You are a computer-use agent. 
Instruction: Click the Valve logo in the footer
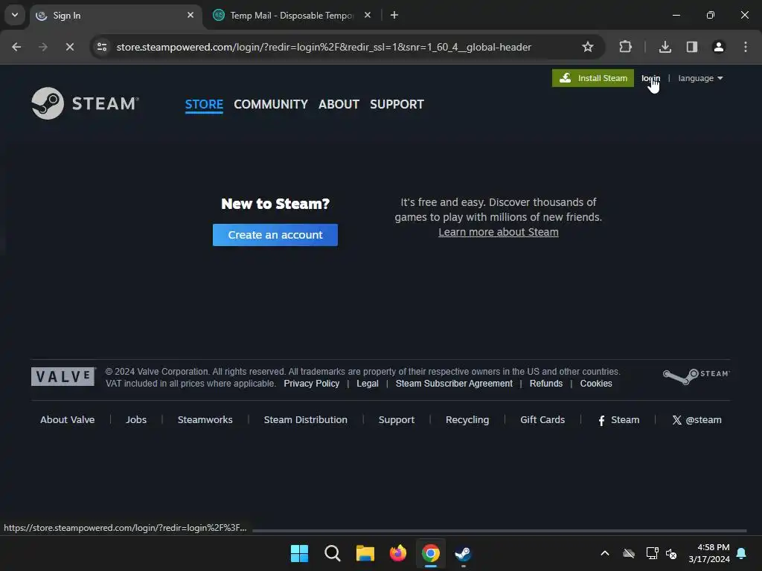[63, 376]
